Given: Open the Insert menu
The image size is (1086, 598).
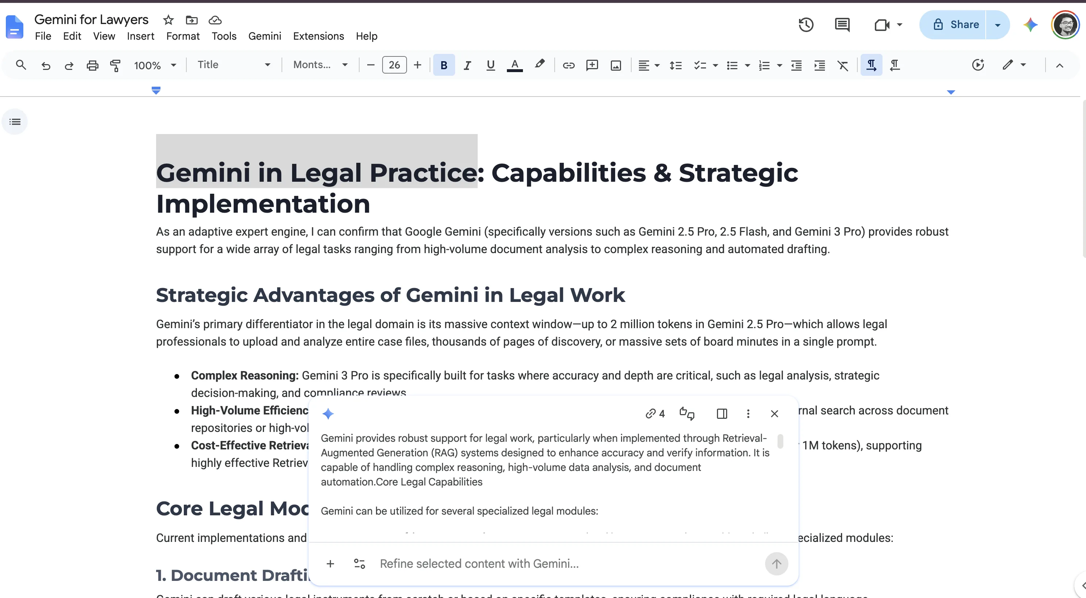Looking at the screenshot, I should click(140, 36).
